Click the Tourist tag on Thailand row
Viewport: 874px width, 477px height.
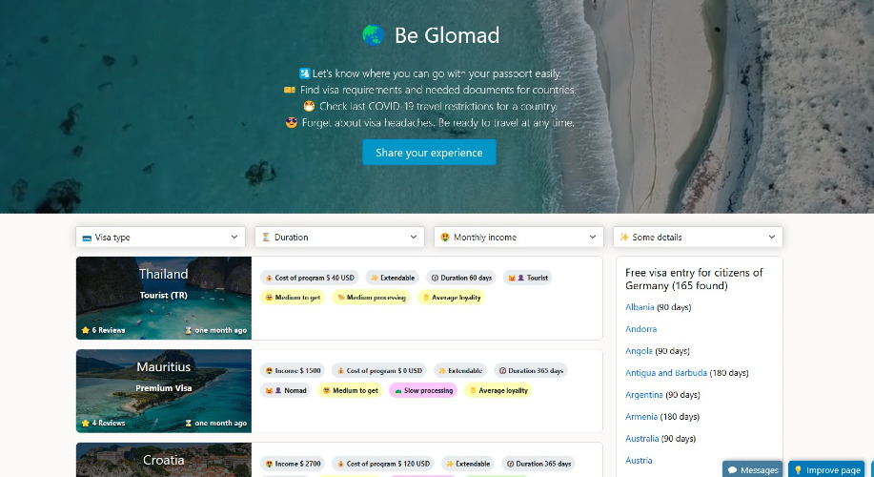pyautogui.click(x=527, y=278)
